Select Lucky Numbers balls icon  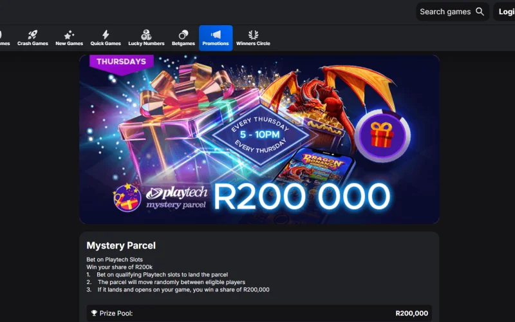pos(146,35)
